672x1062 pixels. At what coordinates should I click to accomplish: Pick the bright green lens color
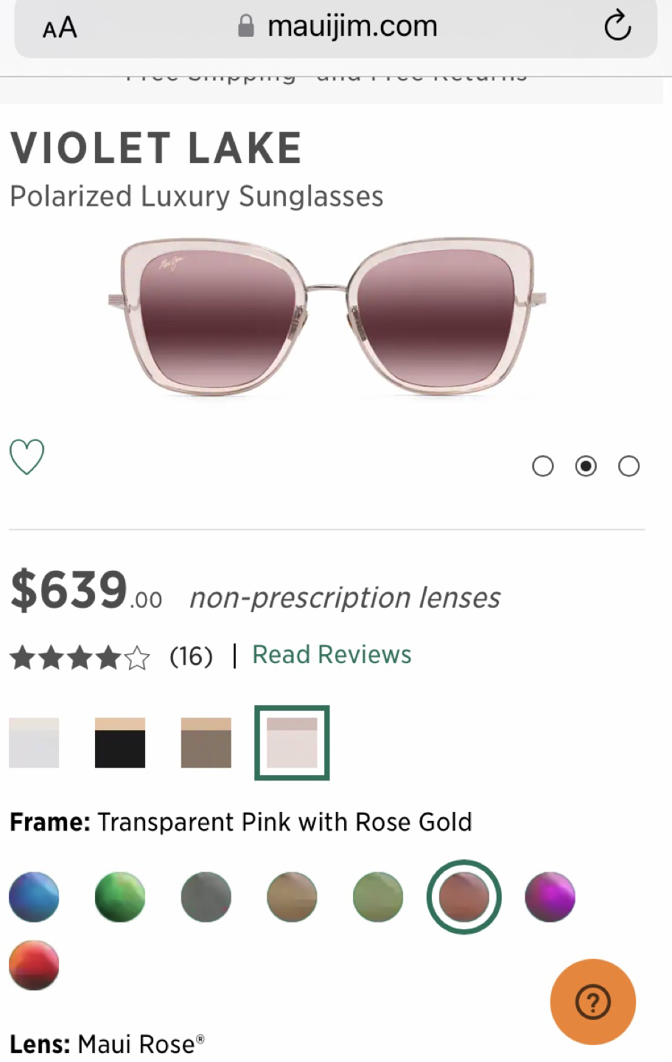[x=120, y=897]
